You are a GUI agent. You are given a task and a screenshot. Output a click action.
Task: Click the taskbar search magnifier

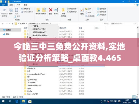[x=10, y=101]
